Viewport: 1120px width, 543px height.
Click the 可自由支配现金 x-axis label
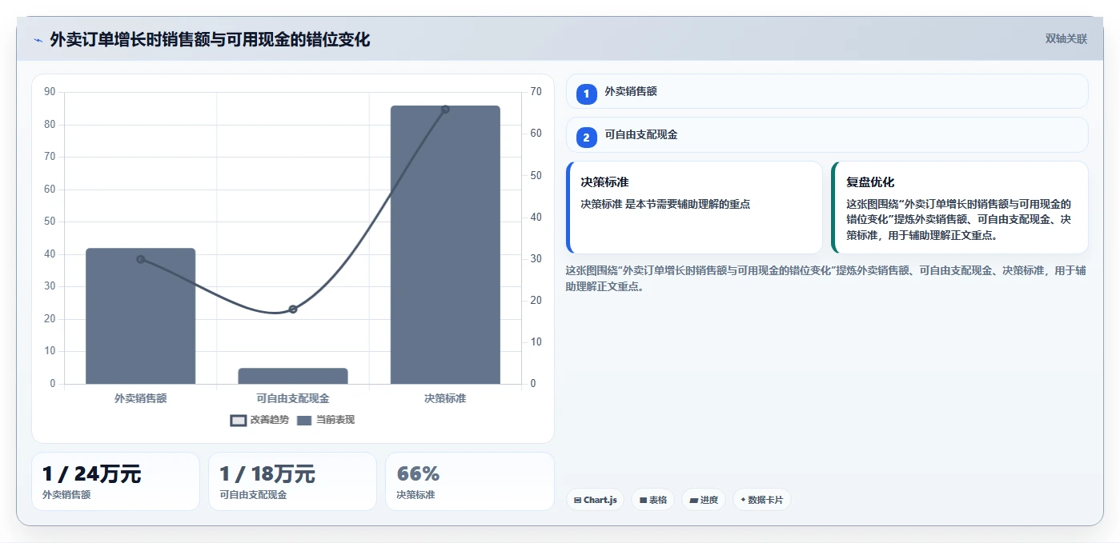(x=293, y=398)
